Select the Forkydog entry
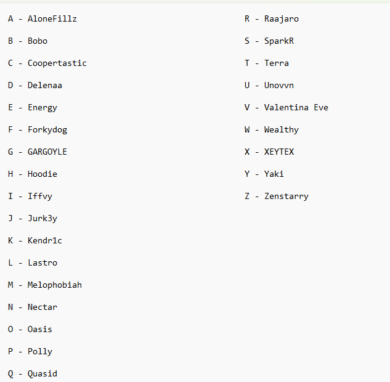The image size is (390, 382). [47, 130]
